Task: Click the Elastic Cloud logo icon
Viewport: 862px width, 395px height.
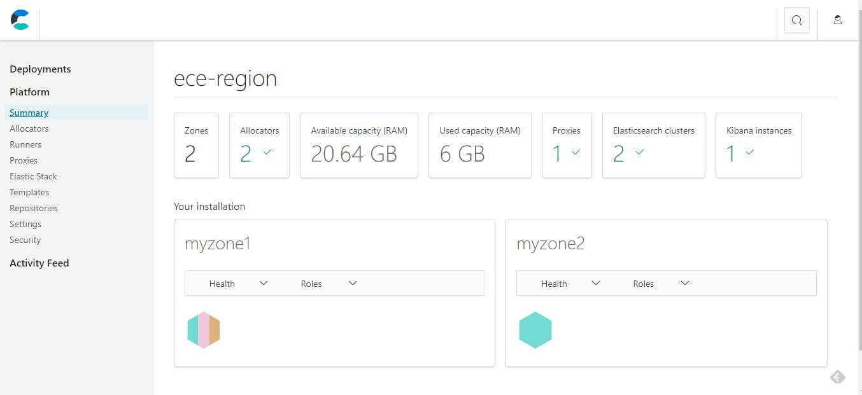Action: click(x=20, y=20)
